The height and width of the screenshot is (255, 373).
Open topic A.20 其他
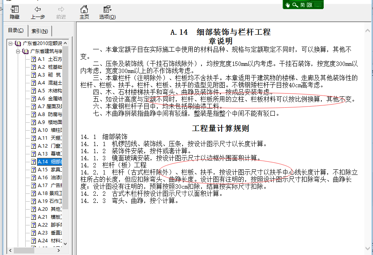coord(50,209)
